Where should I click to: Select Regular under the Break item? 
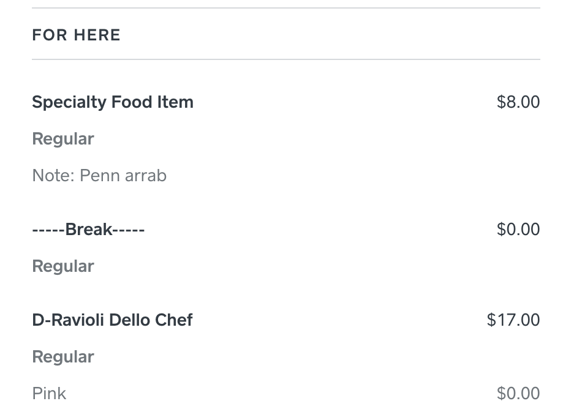coord(63,266)
